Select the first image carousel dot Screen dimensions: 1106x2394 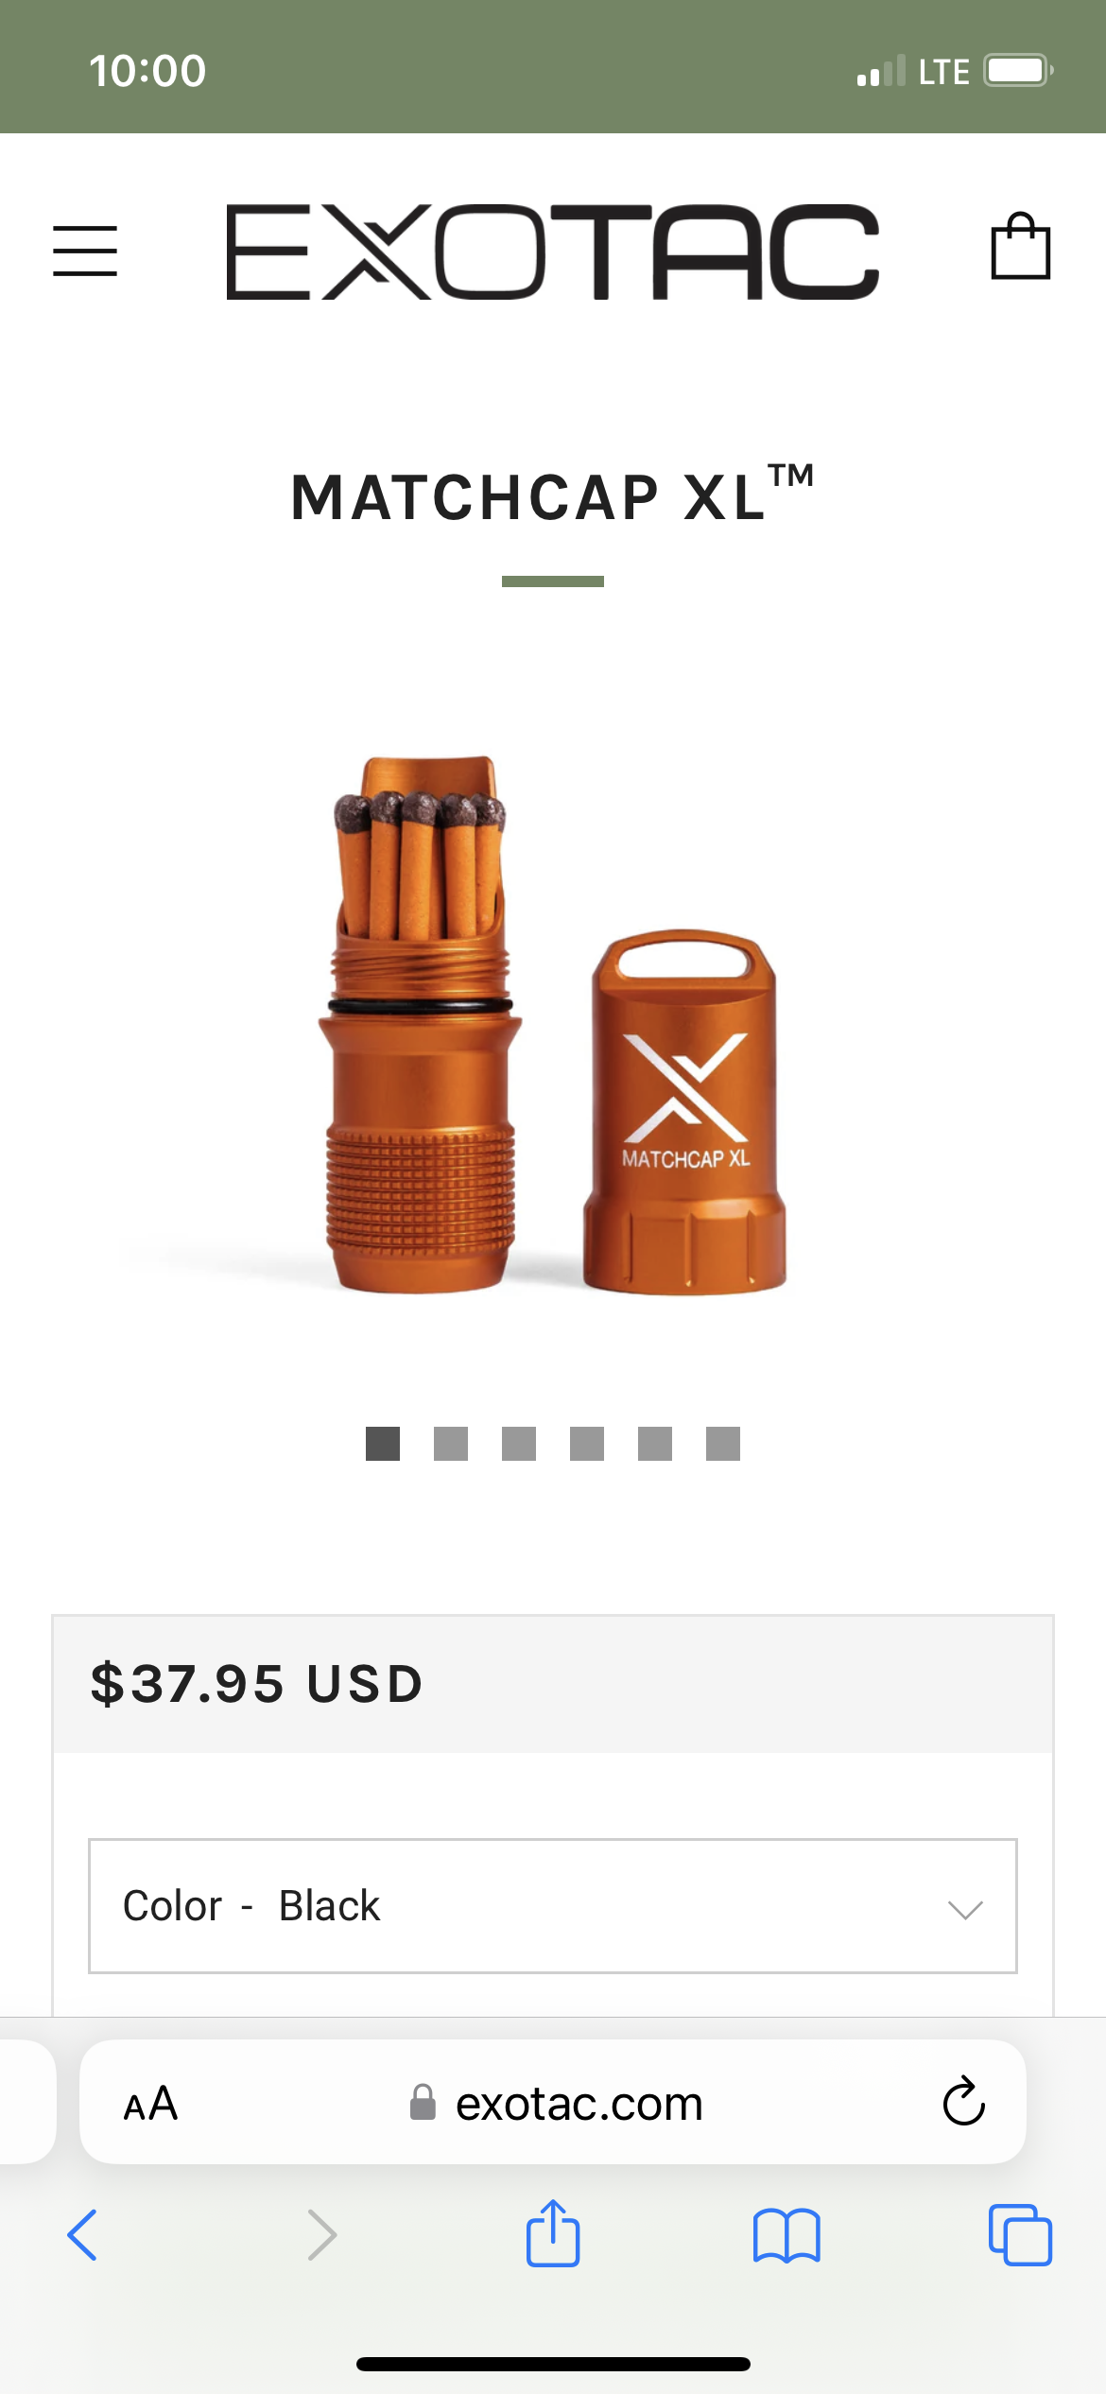click(383, 1444)
